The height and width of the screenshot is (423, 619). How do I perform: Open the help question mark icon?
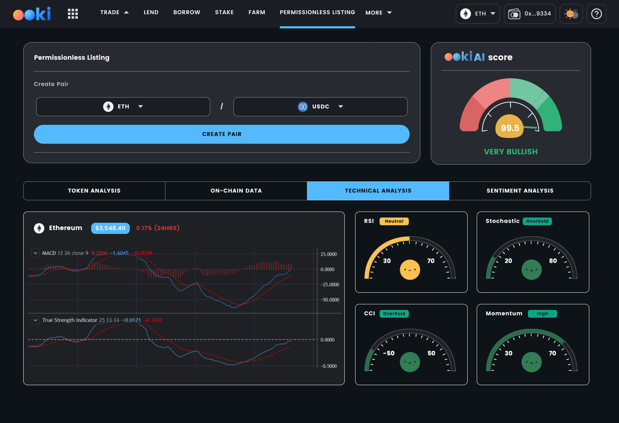tap(597, 14)
